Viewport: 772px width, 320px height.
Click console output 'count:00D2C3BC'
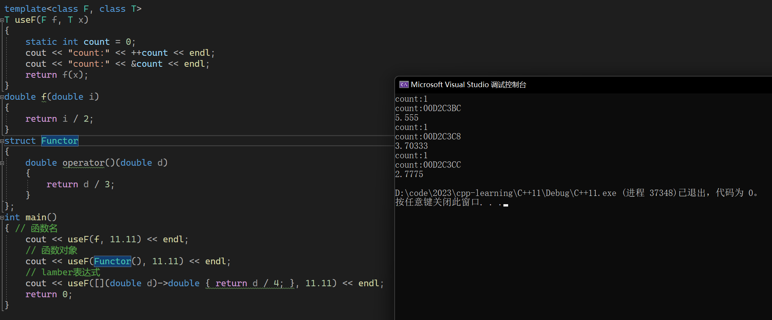tap(428, 108)
